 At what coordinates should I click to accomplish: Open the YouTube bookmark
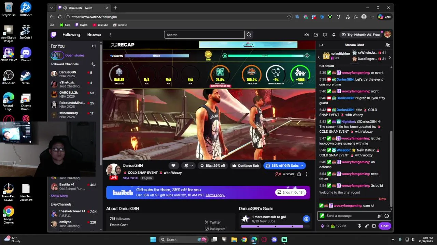[x=100, y=25]
